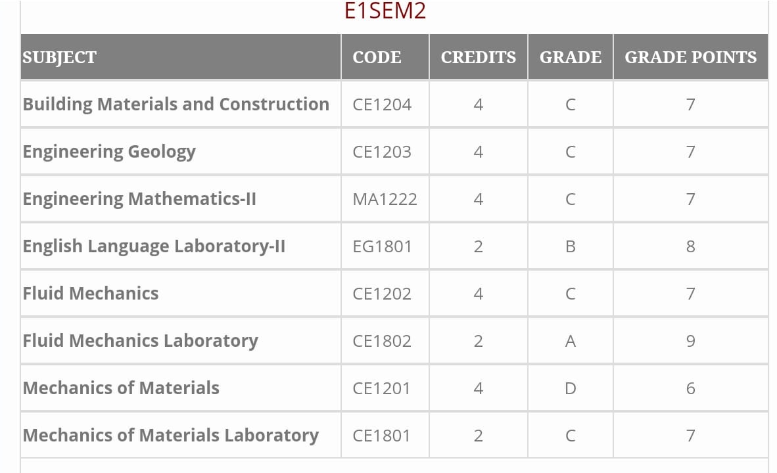
Task: Click course code MA1222
Action: [385, 199]
